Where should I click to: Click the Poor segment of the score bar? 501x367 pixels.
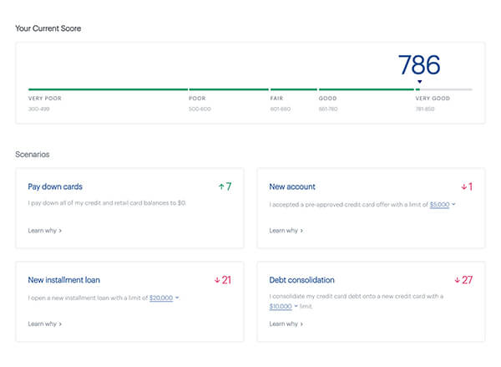tap(228, 89)
